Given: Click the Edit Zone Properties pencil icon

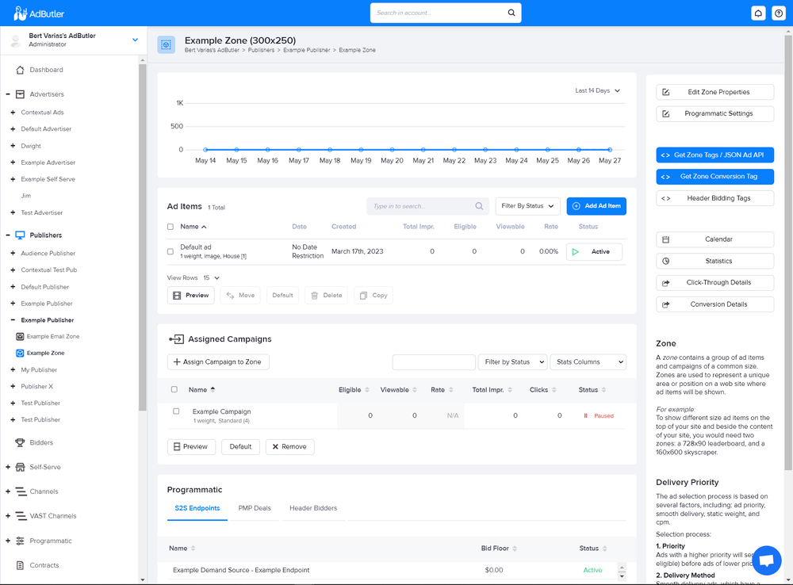Looking at the screenshot, I should 665,92.
